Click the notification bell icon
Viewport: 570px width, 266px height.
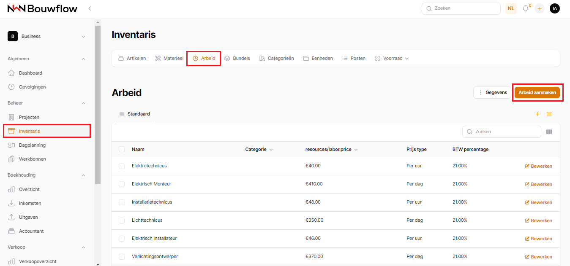click(526, 8)
